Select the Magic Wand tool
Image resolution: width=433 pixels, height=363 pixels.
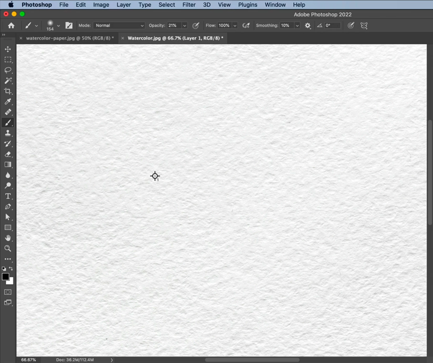(8, 81)
